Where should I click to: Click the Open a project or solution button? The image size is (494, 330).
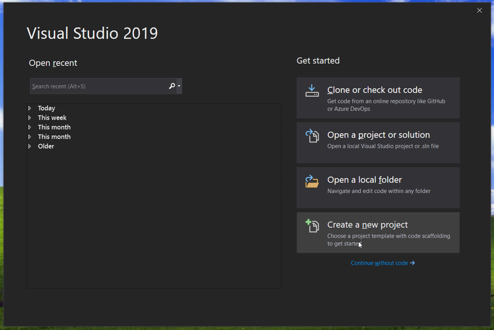(x=377, y=142)
